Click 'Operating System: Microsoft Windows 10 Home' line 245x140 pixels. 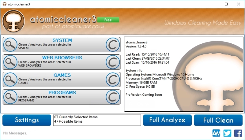tap(160, 75)
